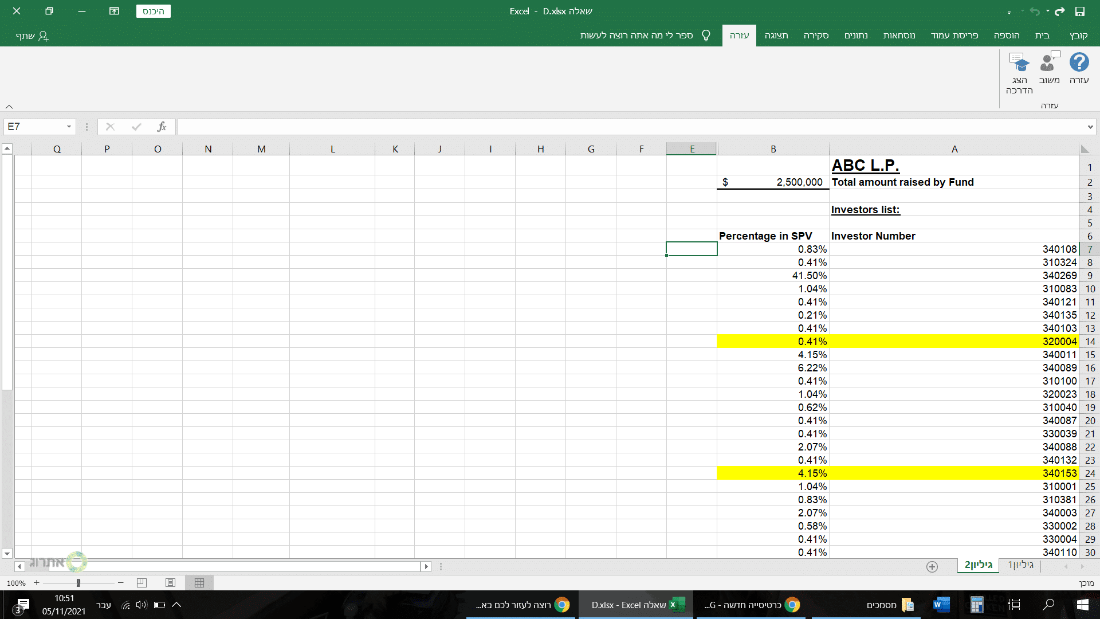Screen dimensions: 1100x619
Task: Click the Save icon in title bar
Action: pos(1080,11)
